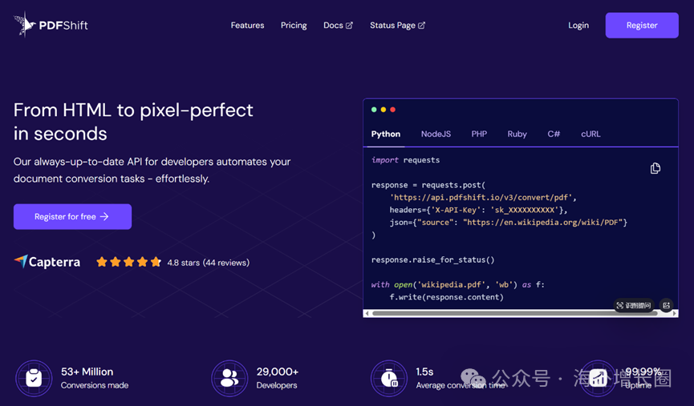Click the clipboard Conversions made icon
694x406 pixels.
point(34,378)
